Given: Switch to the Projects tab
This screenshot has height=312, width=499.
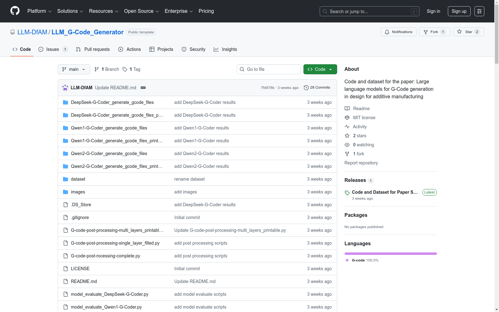Looking at the screenshot, I should tap(161, 49).
